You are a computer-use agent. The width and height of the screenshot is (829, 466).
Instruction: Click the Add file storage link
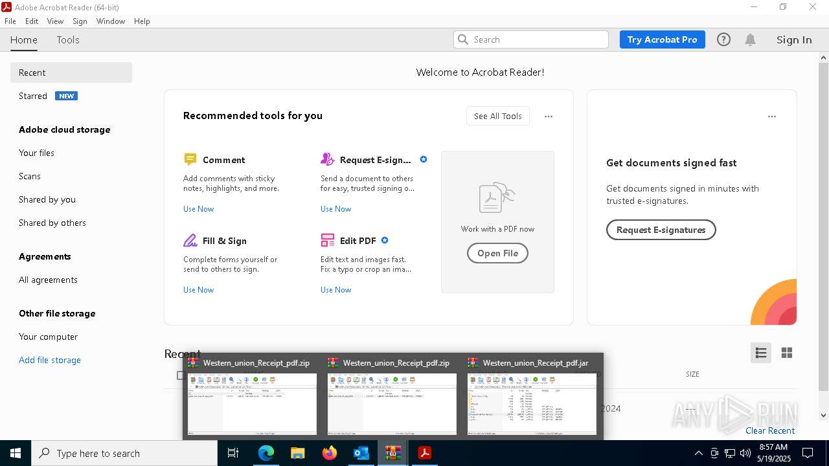(x=50, y=360)
